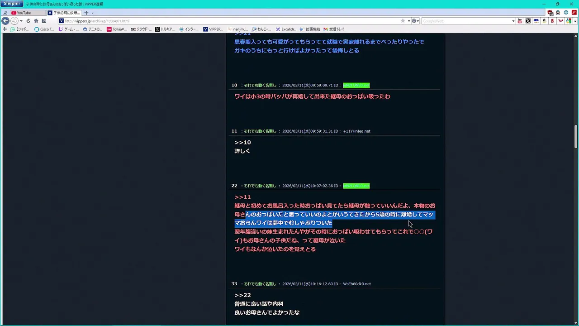This screenshot has width=579, height=326.
Task: Focus the Google(Web) search field
Action: click(467, 21)
